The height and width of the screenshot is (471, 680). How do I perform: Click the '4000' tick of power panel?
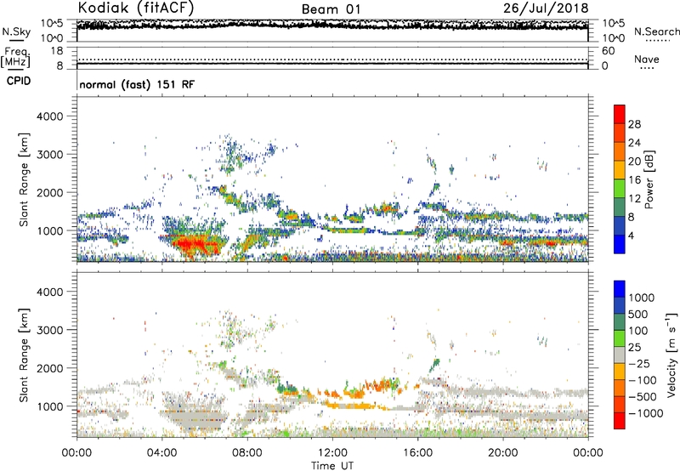pyautogui.click(x=50, y=116)
